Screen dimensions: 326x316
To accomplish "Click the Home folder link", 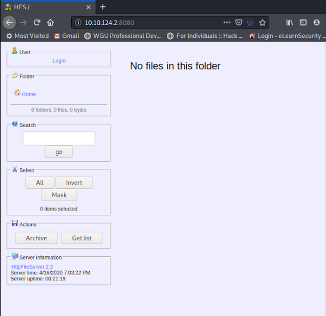I will (x=29, y=94).
